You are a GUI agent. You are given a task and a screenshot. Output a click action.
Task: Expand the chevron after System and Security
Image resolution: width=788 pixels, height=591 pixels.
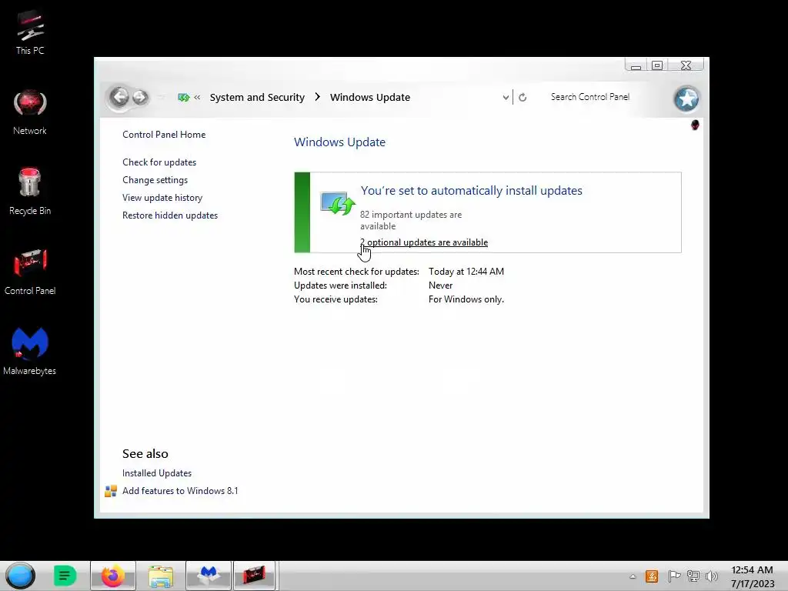click(x=317, y=96)
